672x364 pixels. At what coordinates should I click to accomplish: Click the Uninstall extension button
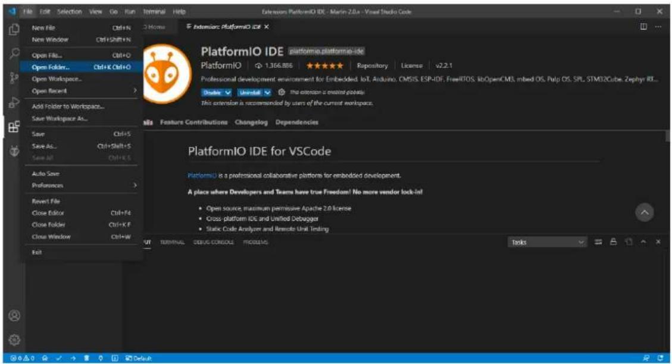tap(250, 93)
